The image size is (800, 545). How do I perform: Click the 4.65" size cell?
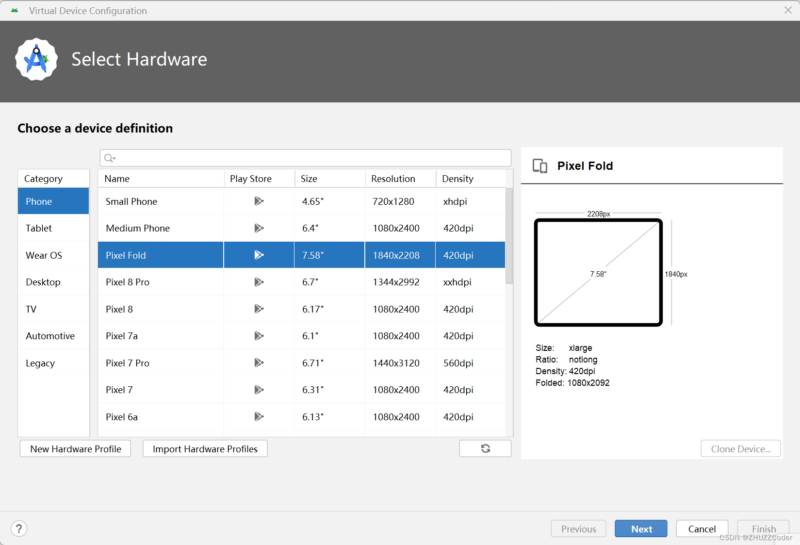point(329,201)
